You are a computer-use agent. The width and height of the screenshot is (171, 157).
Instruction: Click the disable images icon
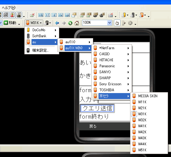point(32,15)
